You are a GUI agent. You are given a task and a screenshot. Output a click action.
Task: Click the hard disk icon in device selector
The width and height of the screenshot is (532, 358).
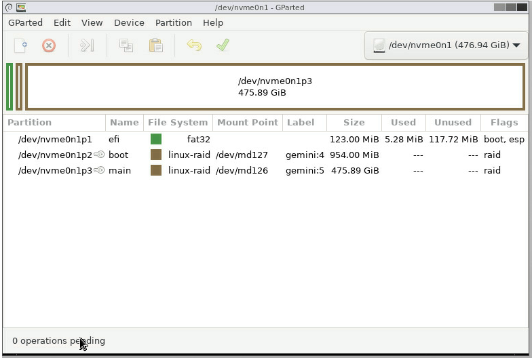[x=379, y=45]
